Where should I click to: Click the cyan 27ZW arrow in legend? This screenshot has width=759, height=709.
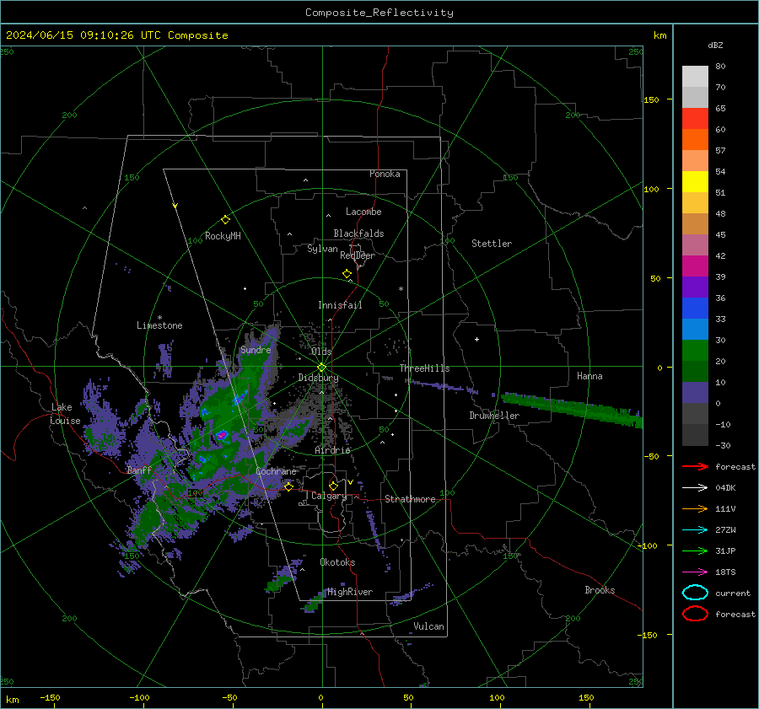click(695, 529)
